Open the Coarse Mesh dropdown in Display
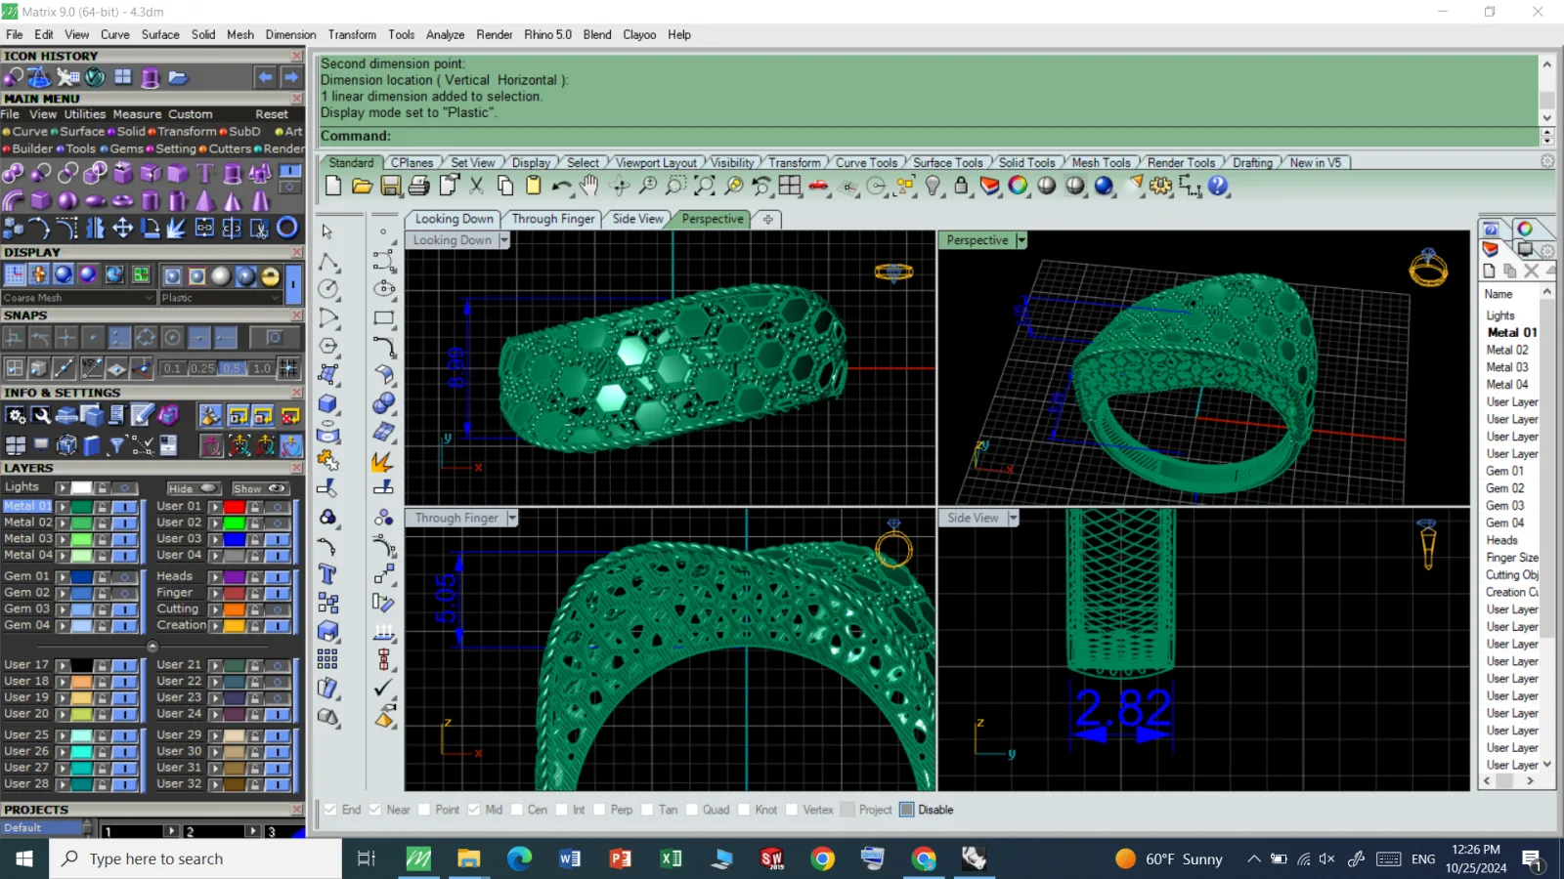Image resolution: width=1564 pixels, height=879 pixels. pos(78,298)
